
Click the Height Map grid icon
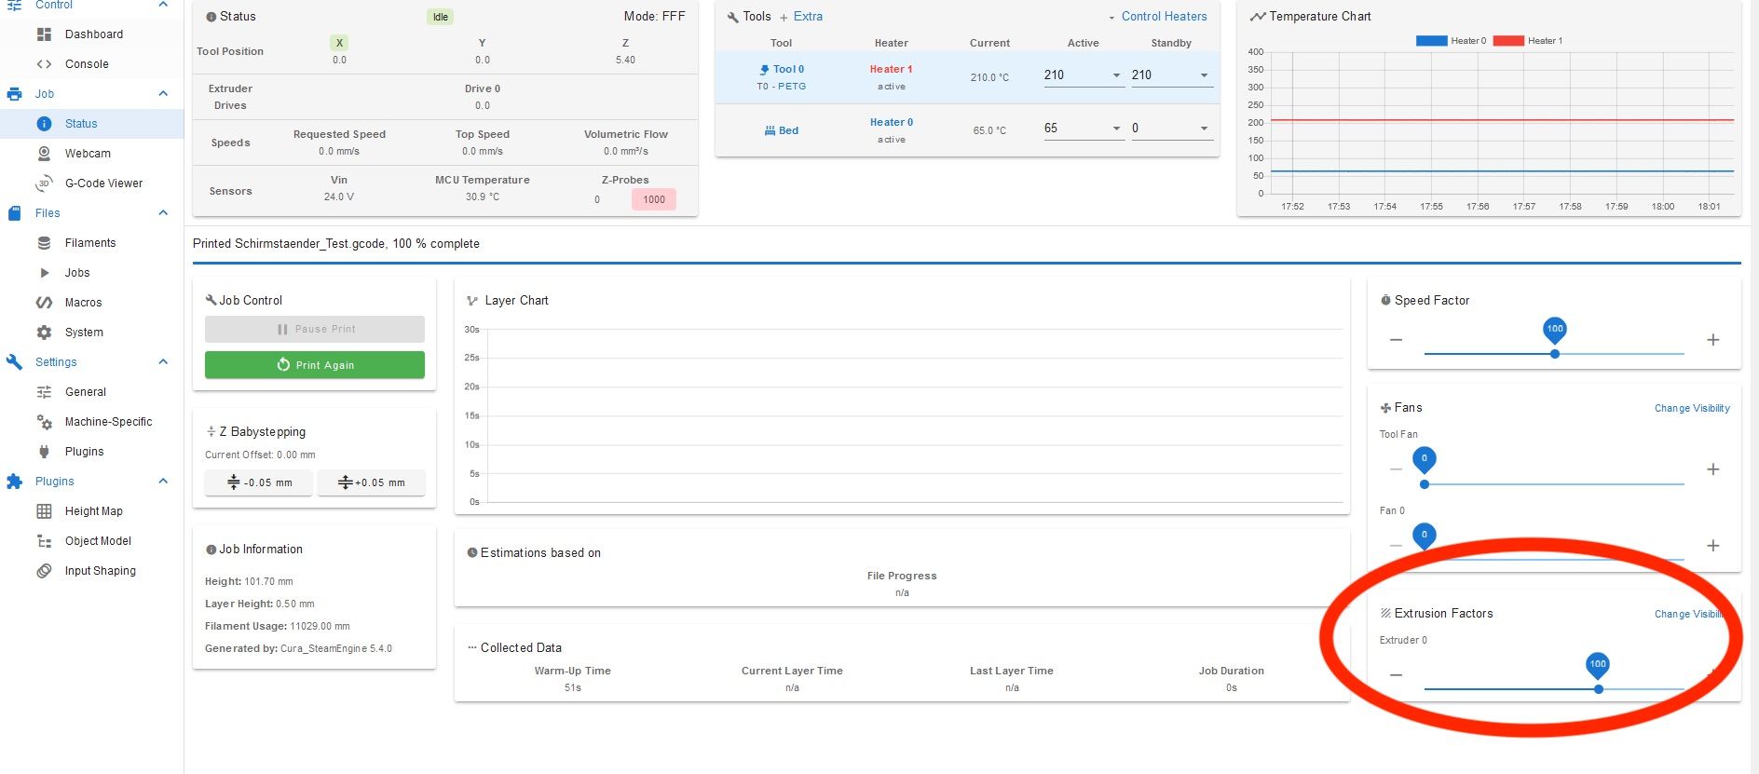[44, 511]
